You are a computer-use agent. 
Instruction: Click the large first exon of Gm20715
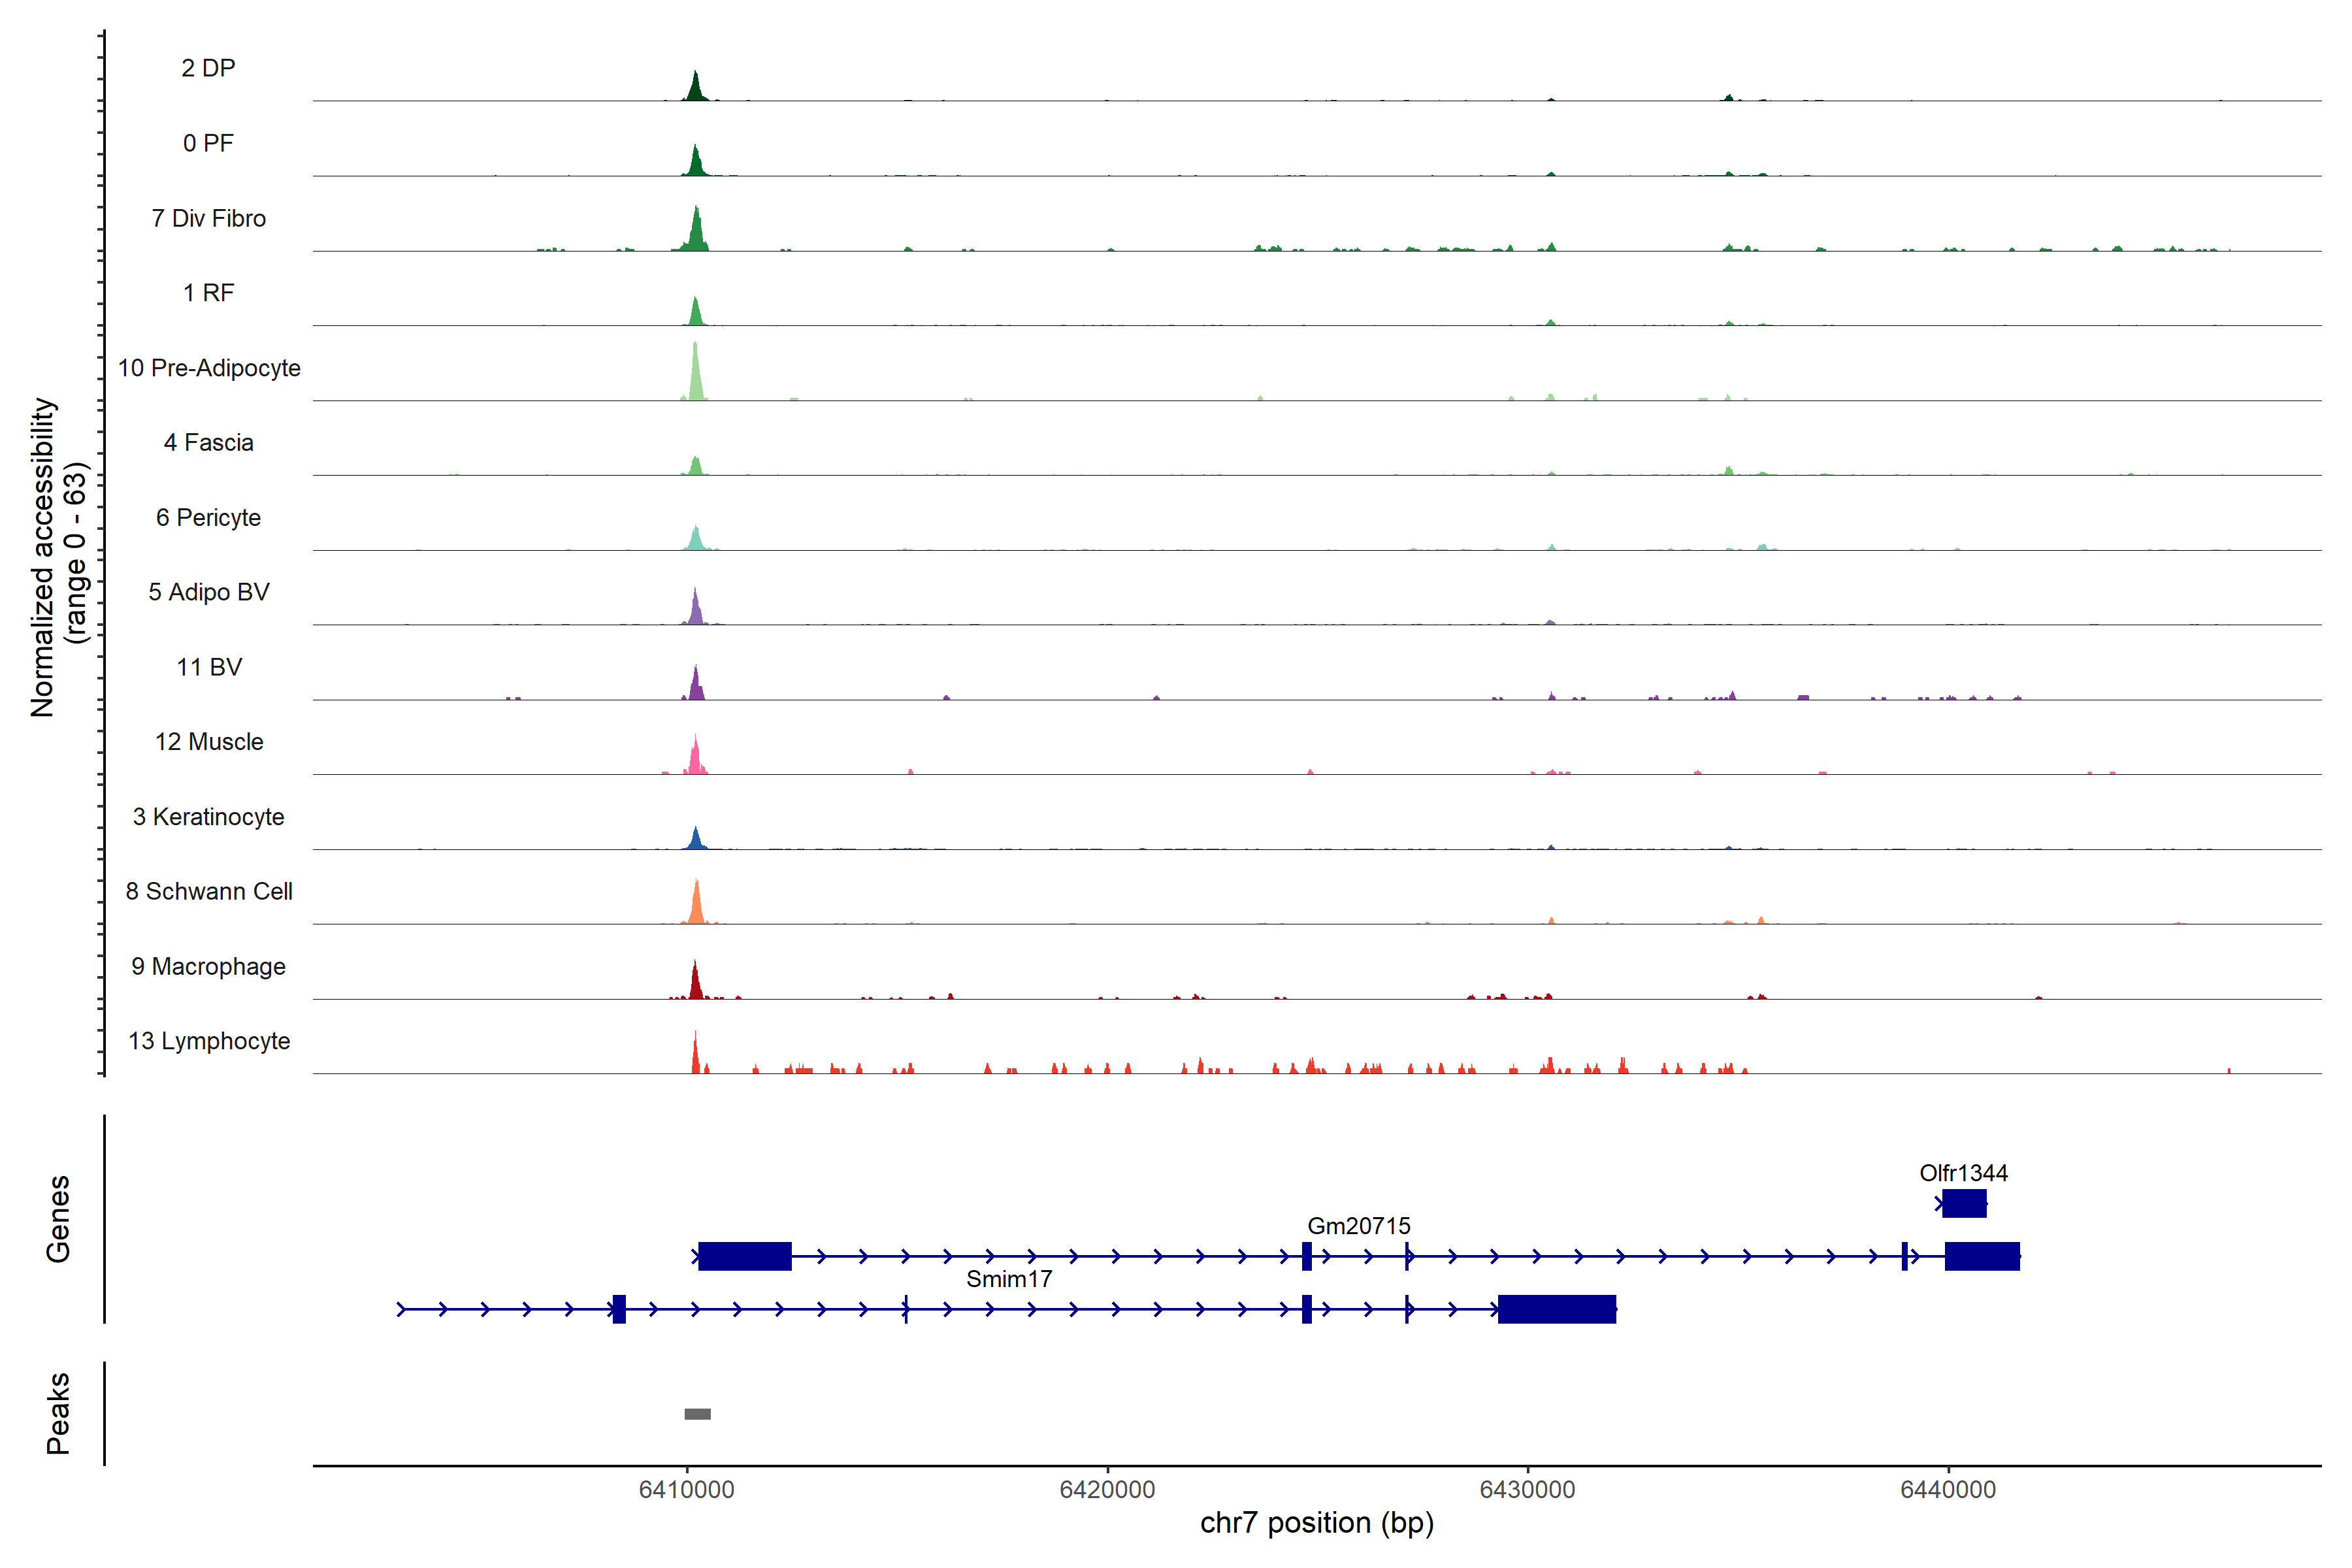pyautogui.click(x=744, y=1256)
